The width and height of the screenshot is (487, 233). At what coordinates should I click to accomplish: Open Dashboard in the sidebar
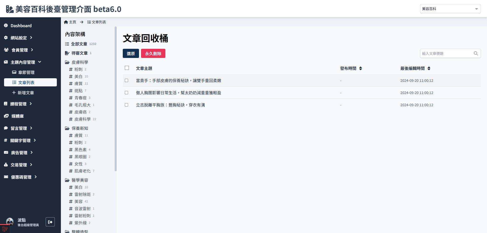click(21, 25)
